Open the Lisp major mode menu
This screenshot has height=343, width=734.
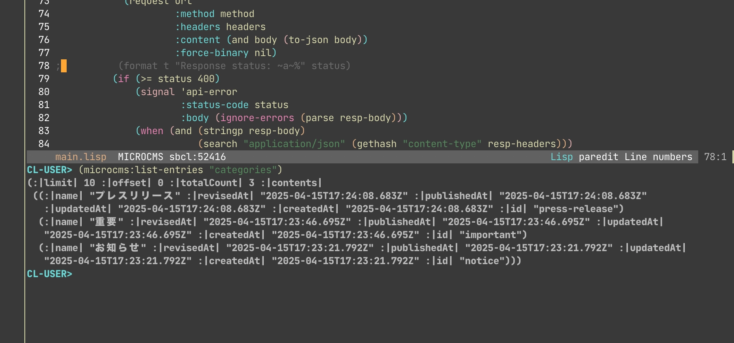[561, 157]
